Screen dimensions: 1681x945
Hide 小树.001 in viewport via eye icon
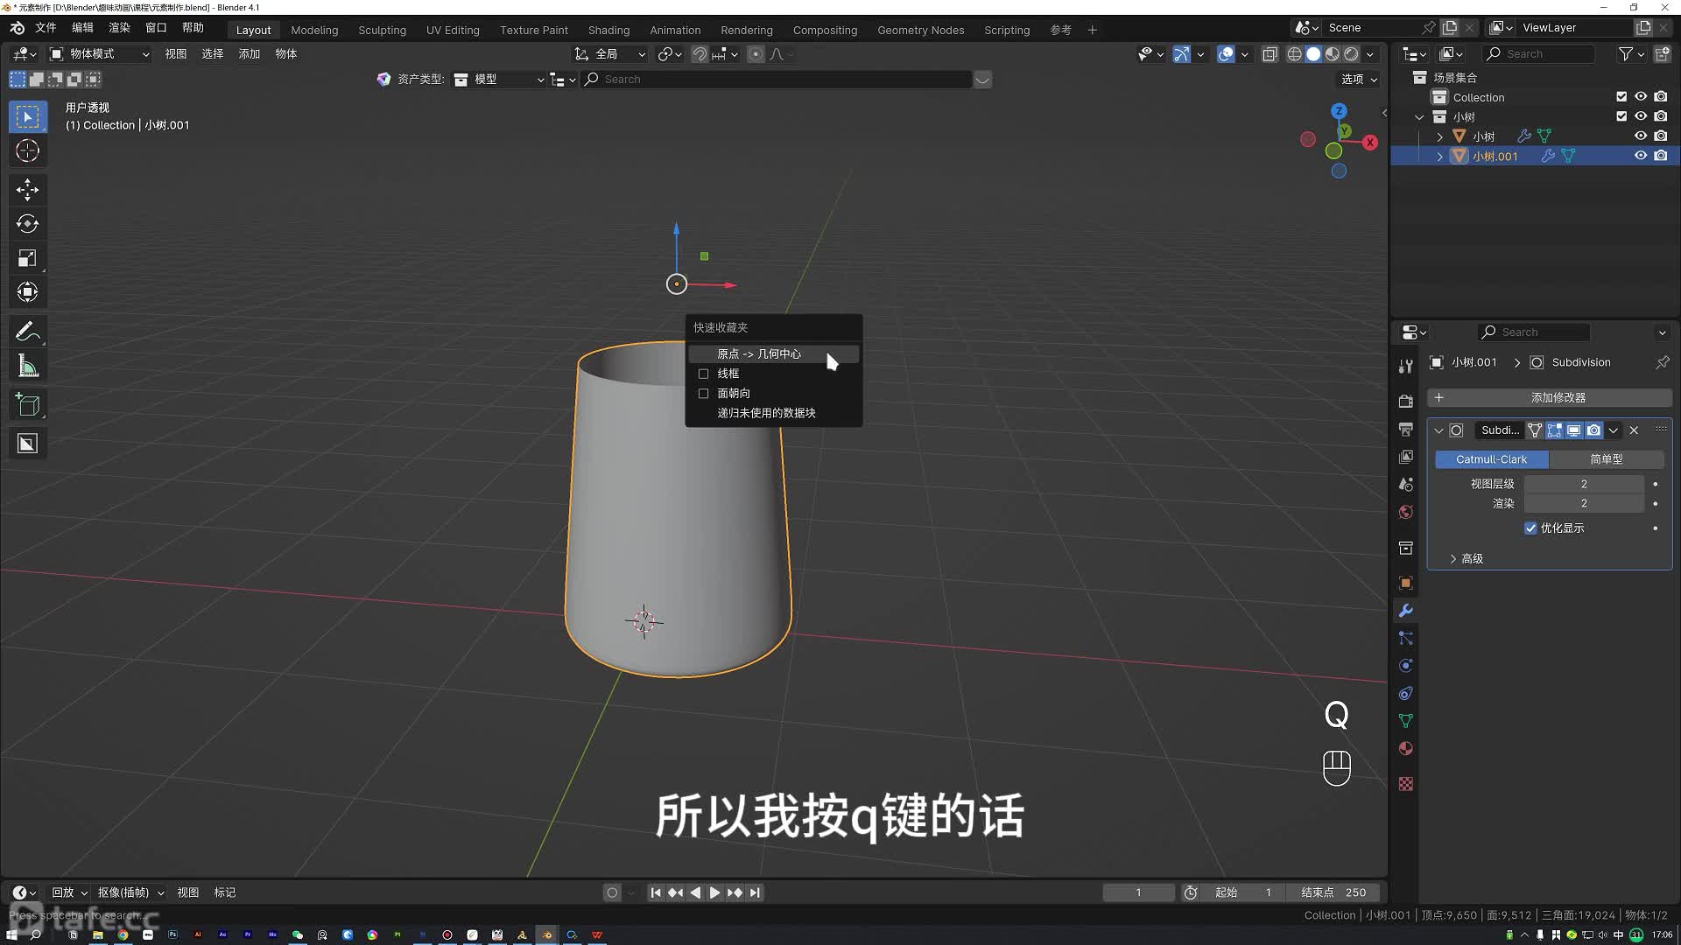1641,156
